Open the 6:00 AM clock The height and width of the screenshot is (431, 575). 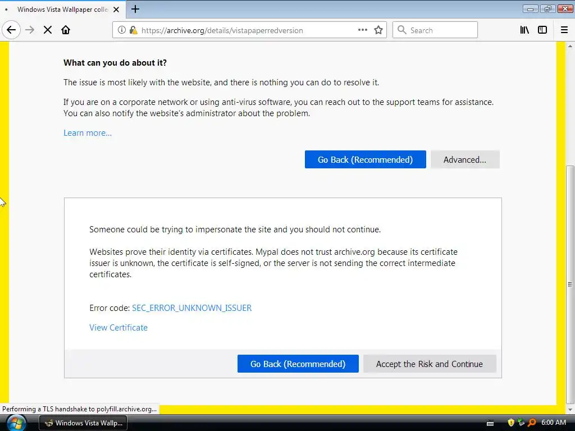click(x=554, y=423)
